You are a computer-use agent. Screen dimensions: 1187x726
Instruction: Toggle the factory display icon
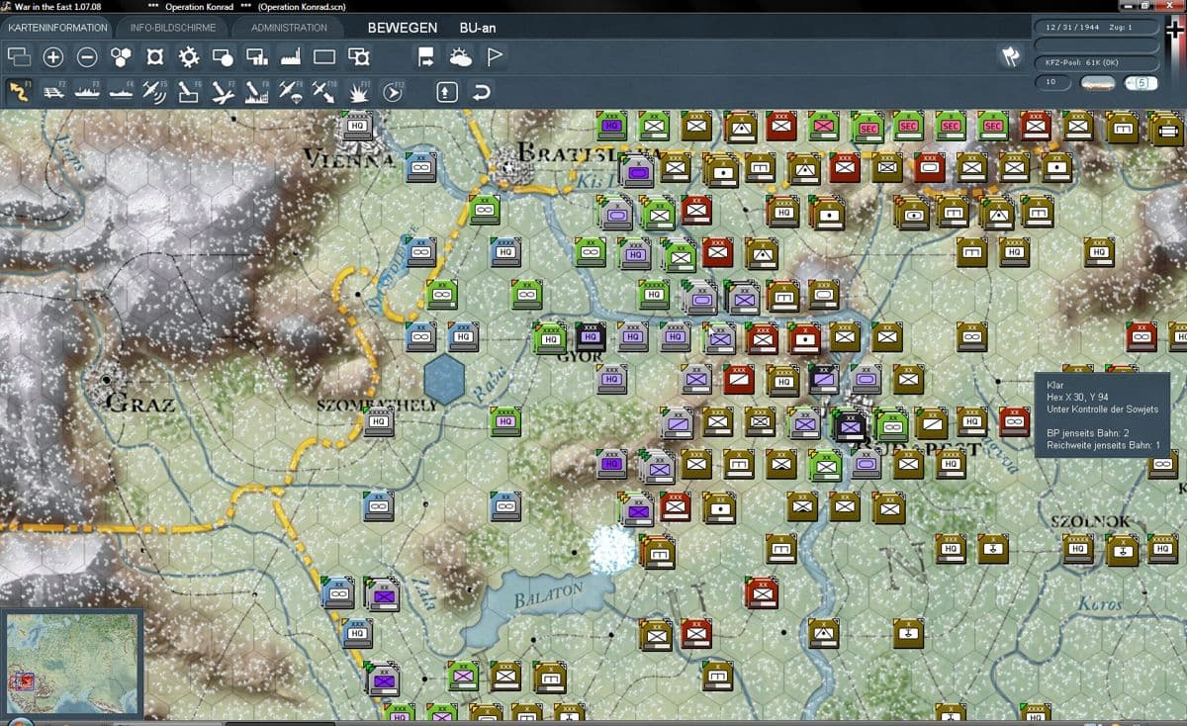[290, 58]
